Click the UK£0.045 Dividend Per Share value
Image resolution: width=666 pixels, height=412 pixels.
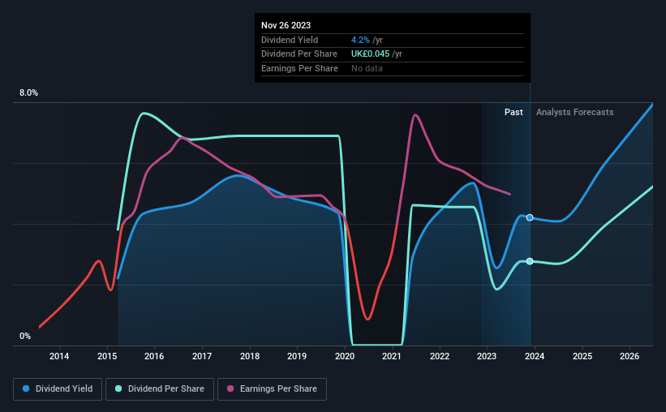370,54
